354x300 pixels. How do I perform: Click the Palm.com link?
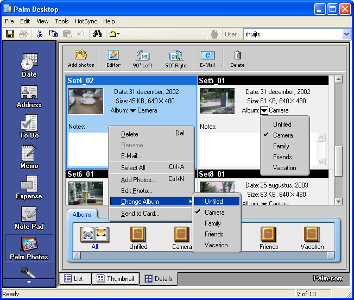[x=328, y=278]
